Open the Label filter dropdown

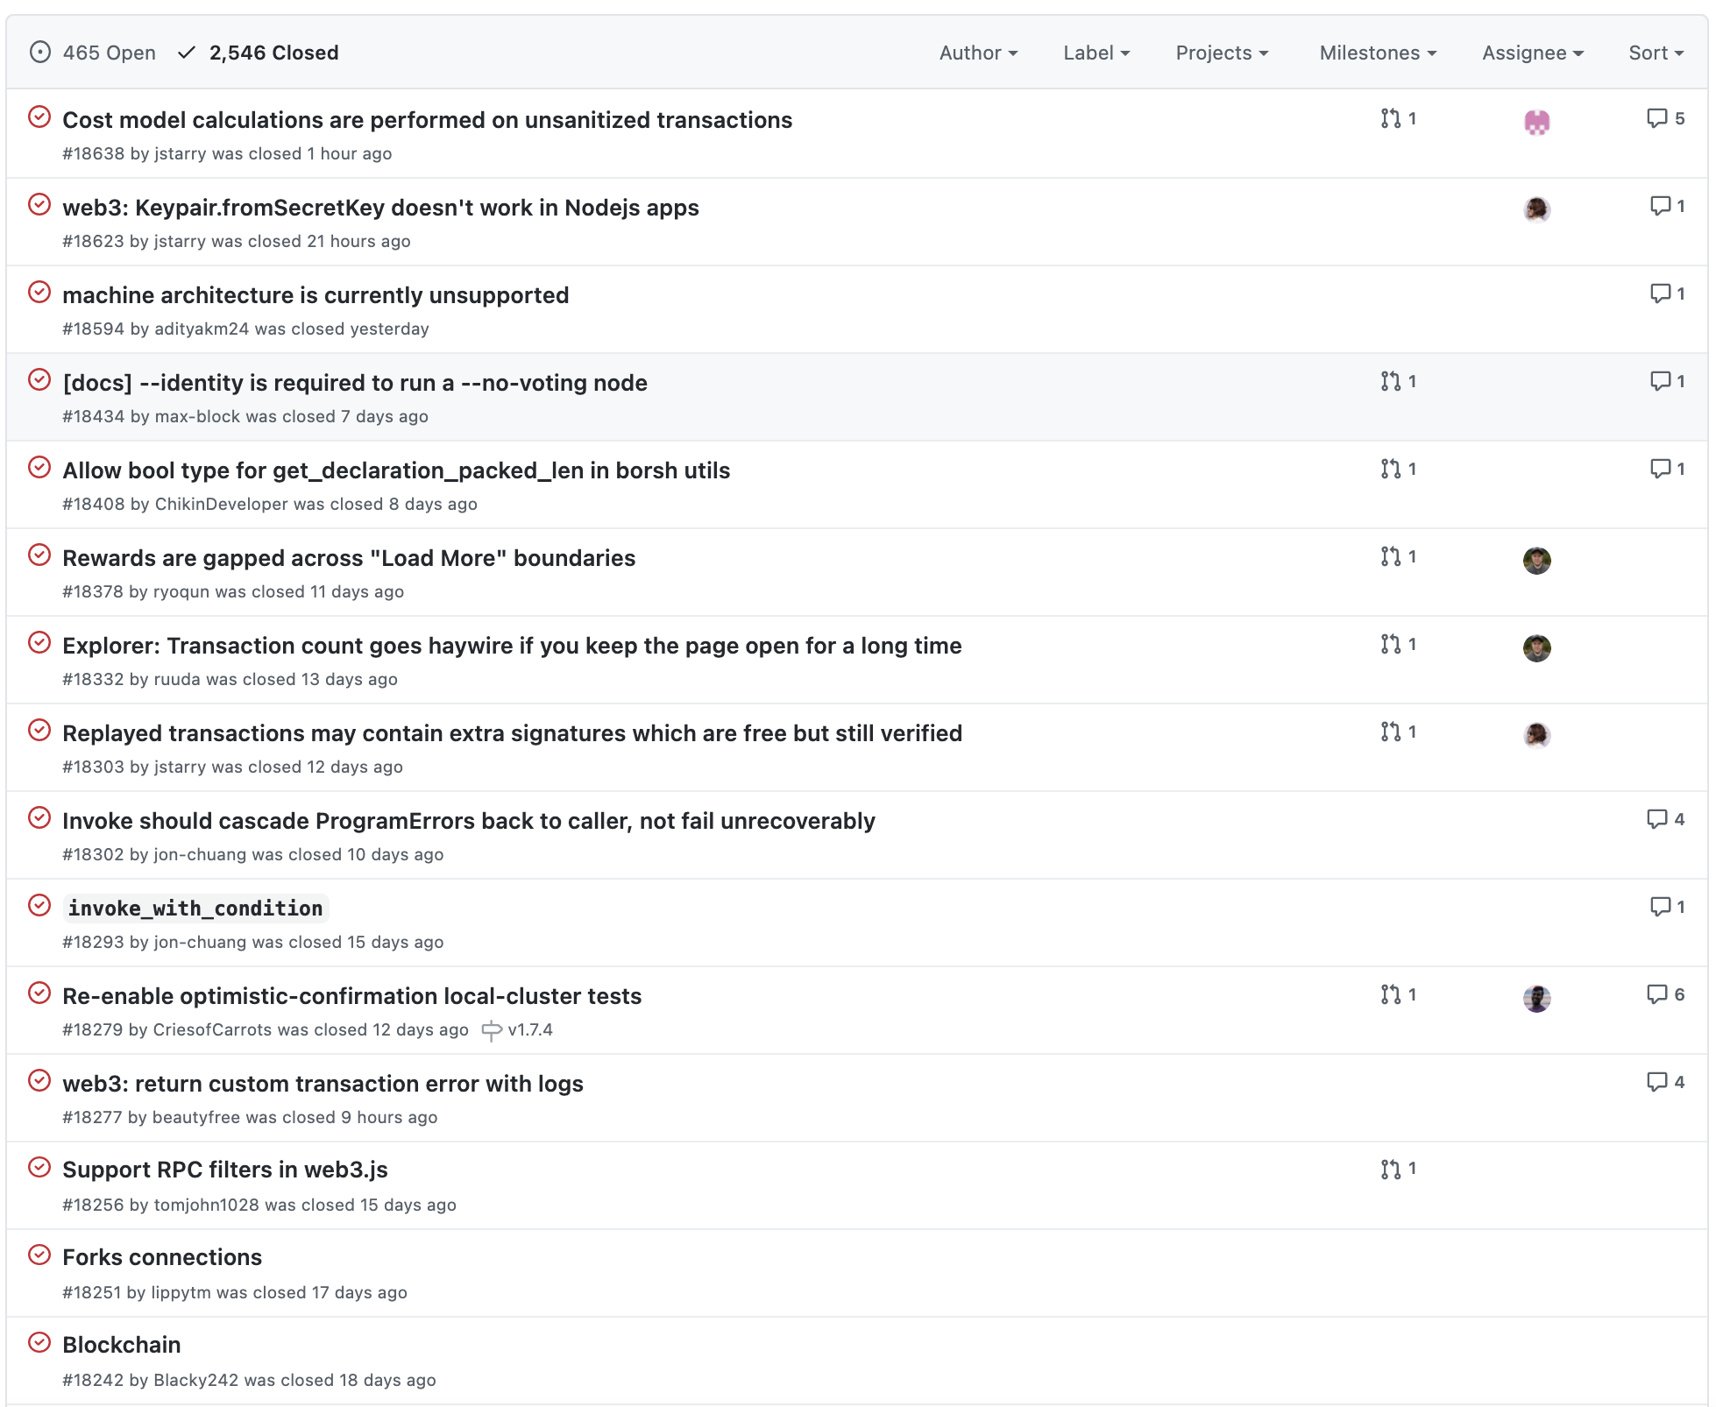pyautogui.click(x=1096, y=53)
